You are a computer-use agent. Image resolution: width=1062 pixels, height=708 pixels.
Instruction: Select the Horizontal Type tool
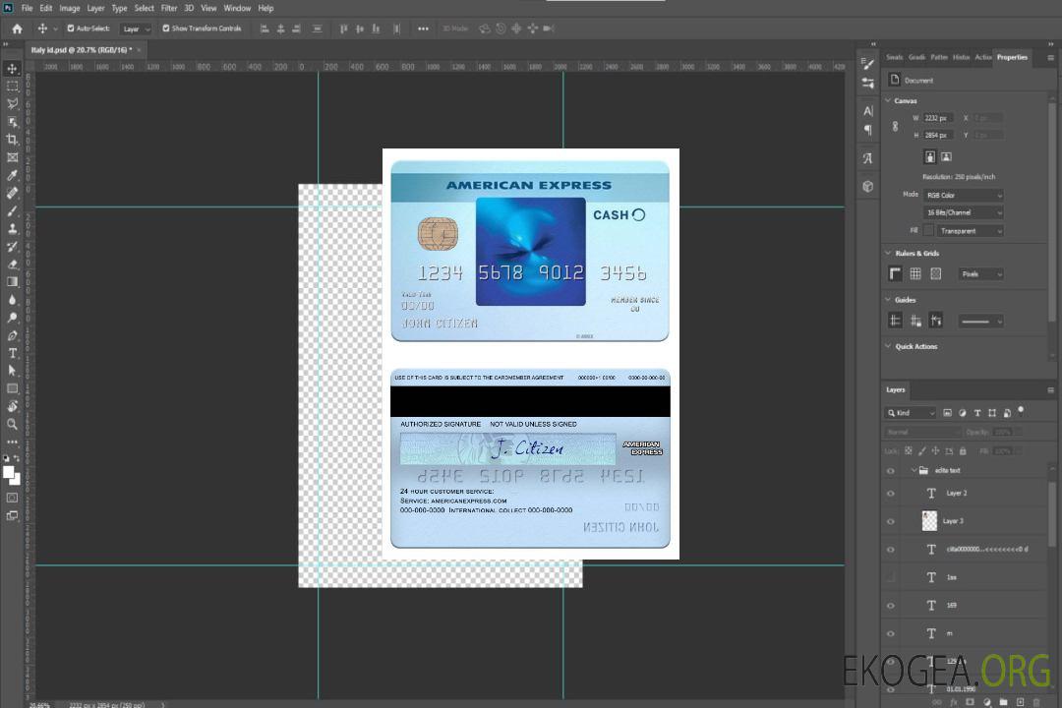click(x=13, y=353)
